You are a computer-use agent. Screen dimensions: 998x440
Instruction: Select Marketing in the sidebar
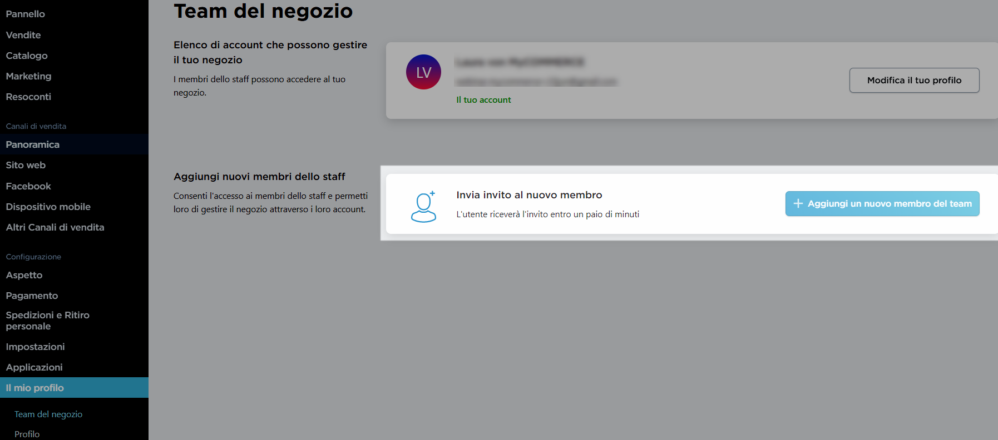coord(28,76)
